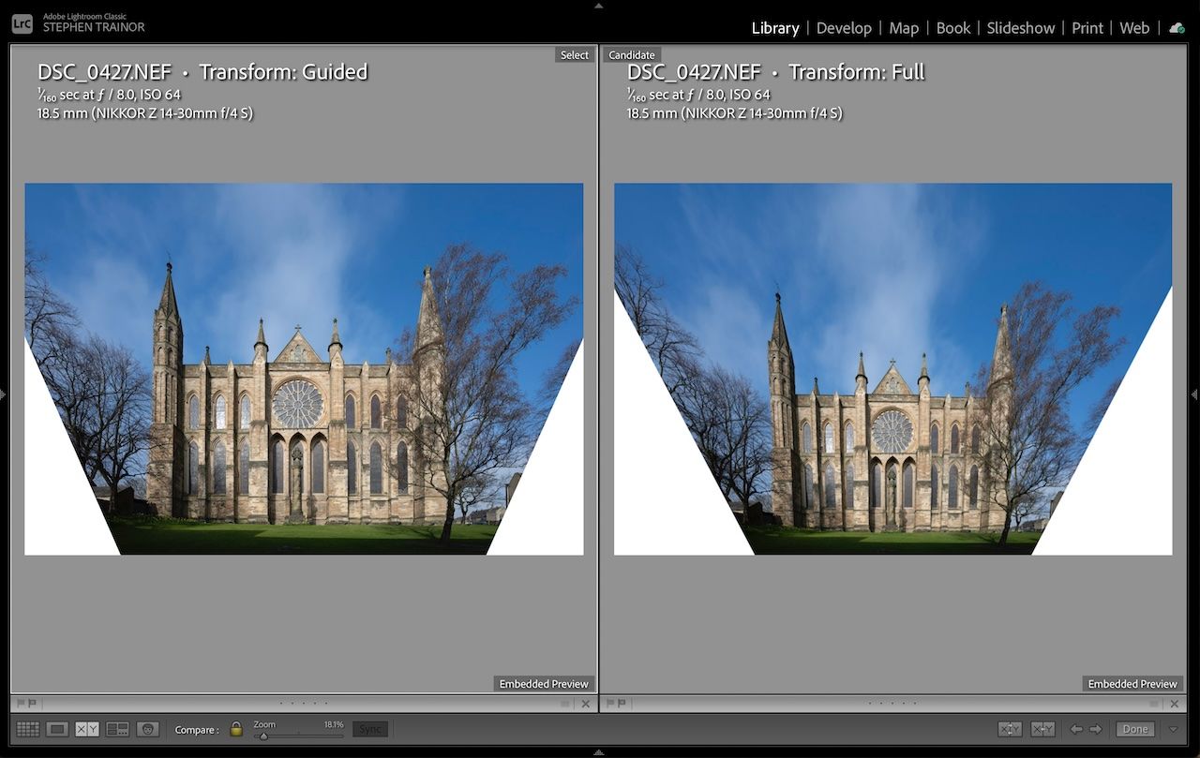Expand the bottom filmstrip panel chevron
This screenshot has width=1200, height=758.
click(598, 751)
